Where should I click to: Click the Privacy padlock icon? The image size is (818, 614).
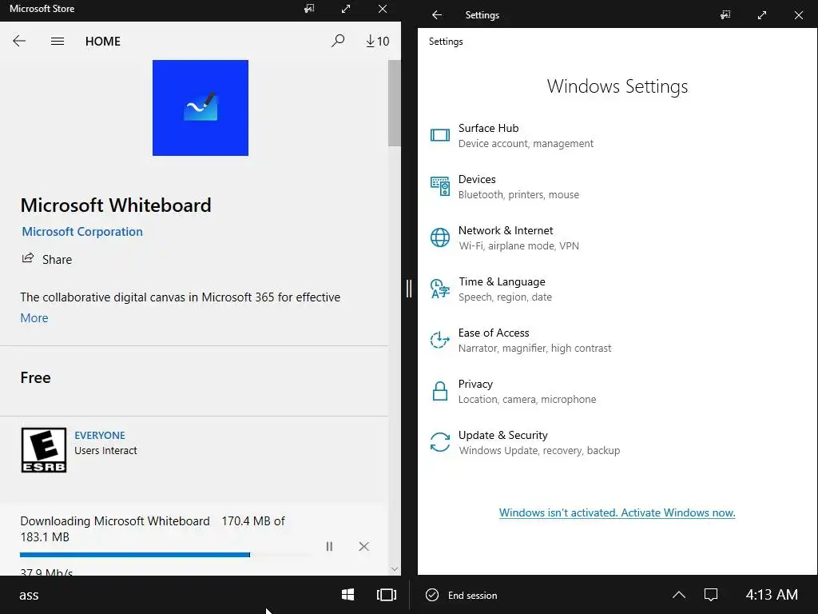pos(440,390)
